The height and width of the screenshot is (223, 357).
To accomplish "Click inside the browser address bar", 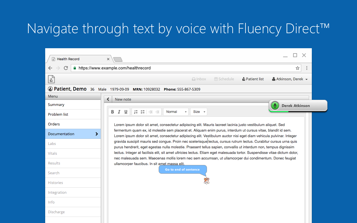I will [x=167, y=68].
